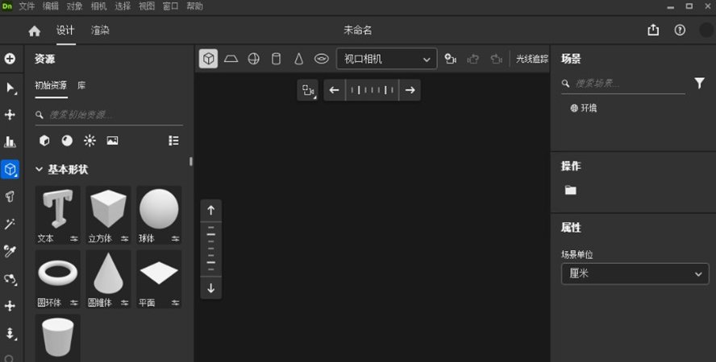Click the share/export icon
716x362 pixels.
tap(653, 30)
